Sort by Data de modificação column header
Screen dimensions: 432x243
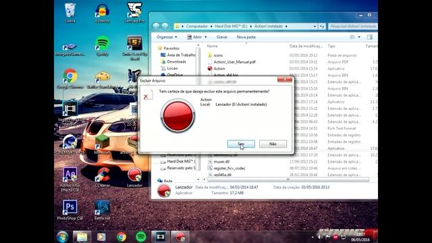click(306, 46)
